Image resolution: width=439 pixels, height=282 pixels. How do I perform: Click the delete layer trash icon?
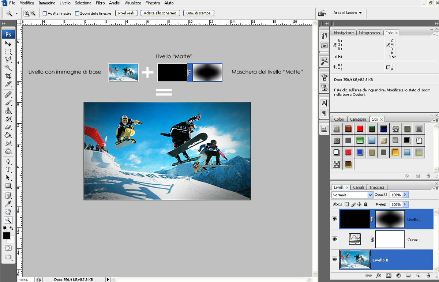(x=428, y=275)
